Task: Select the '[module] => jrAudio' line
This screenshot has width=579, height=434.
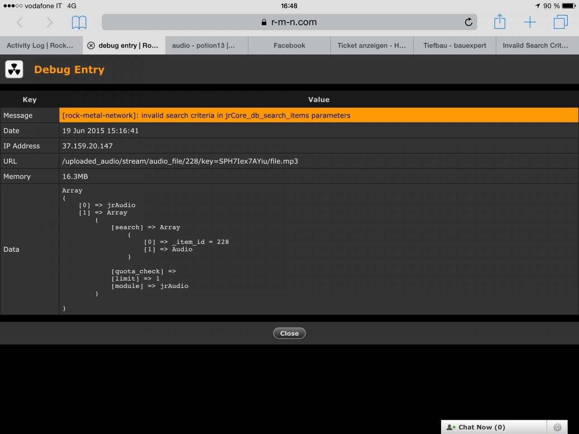Action: (150, 286)
